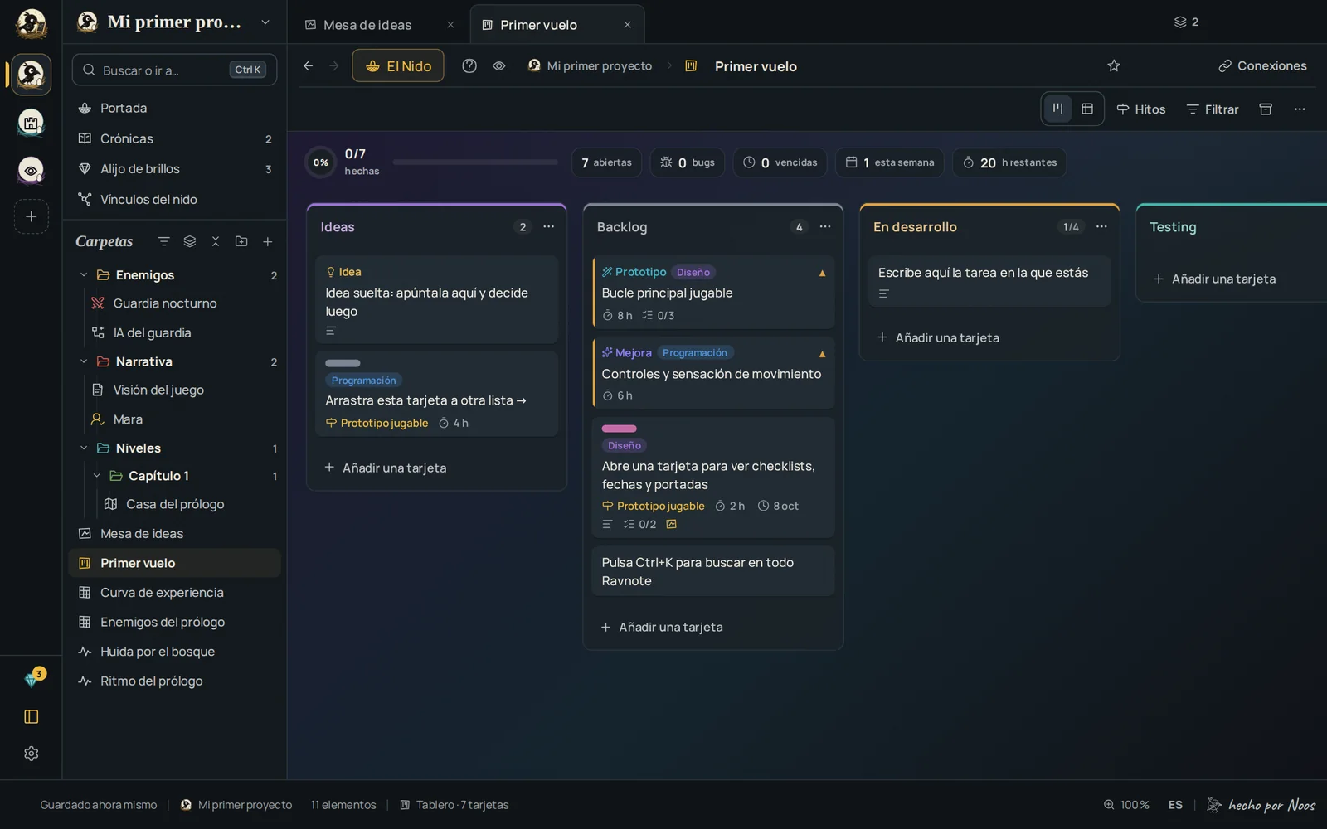
Task: Toggle the sidebar panel icon
Action: pos(32,716)
